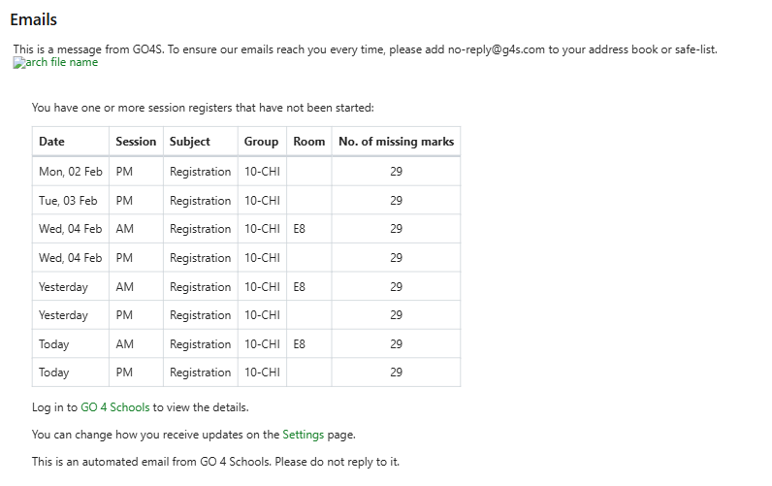Click the Room column header
This screenshot has width=772, height=486.
pyautogui.click(x=309, y=142)
